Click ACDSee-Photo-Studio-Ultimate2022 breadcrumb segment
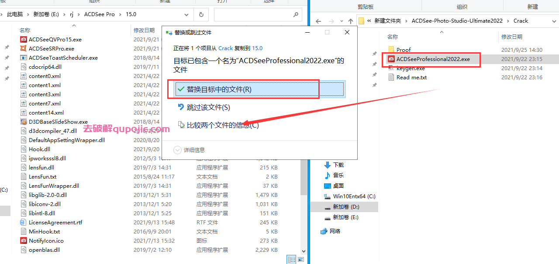 pyautogui.click(x=457, y=21)
